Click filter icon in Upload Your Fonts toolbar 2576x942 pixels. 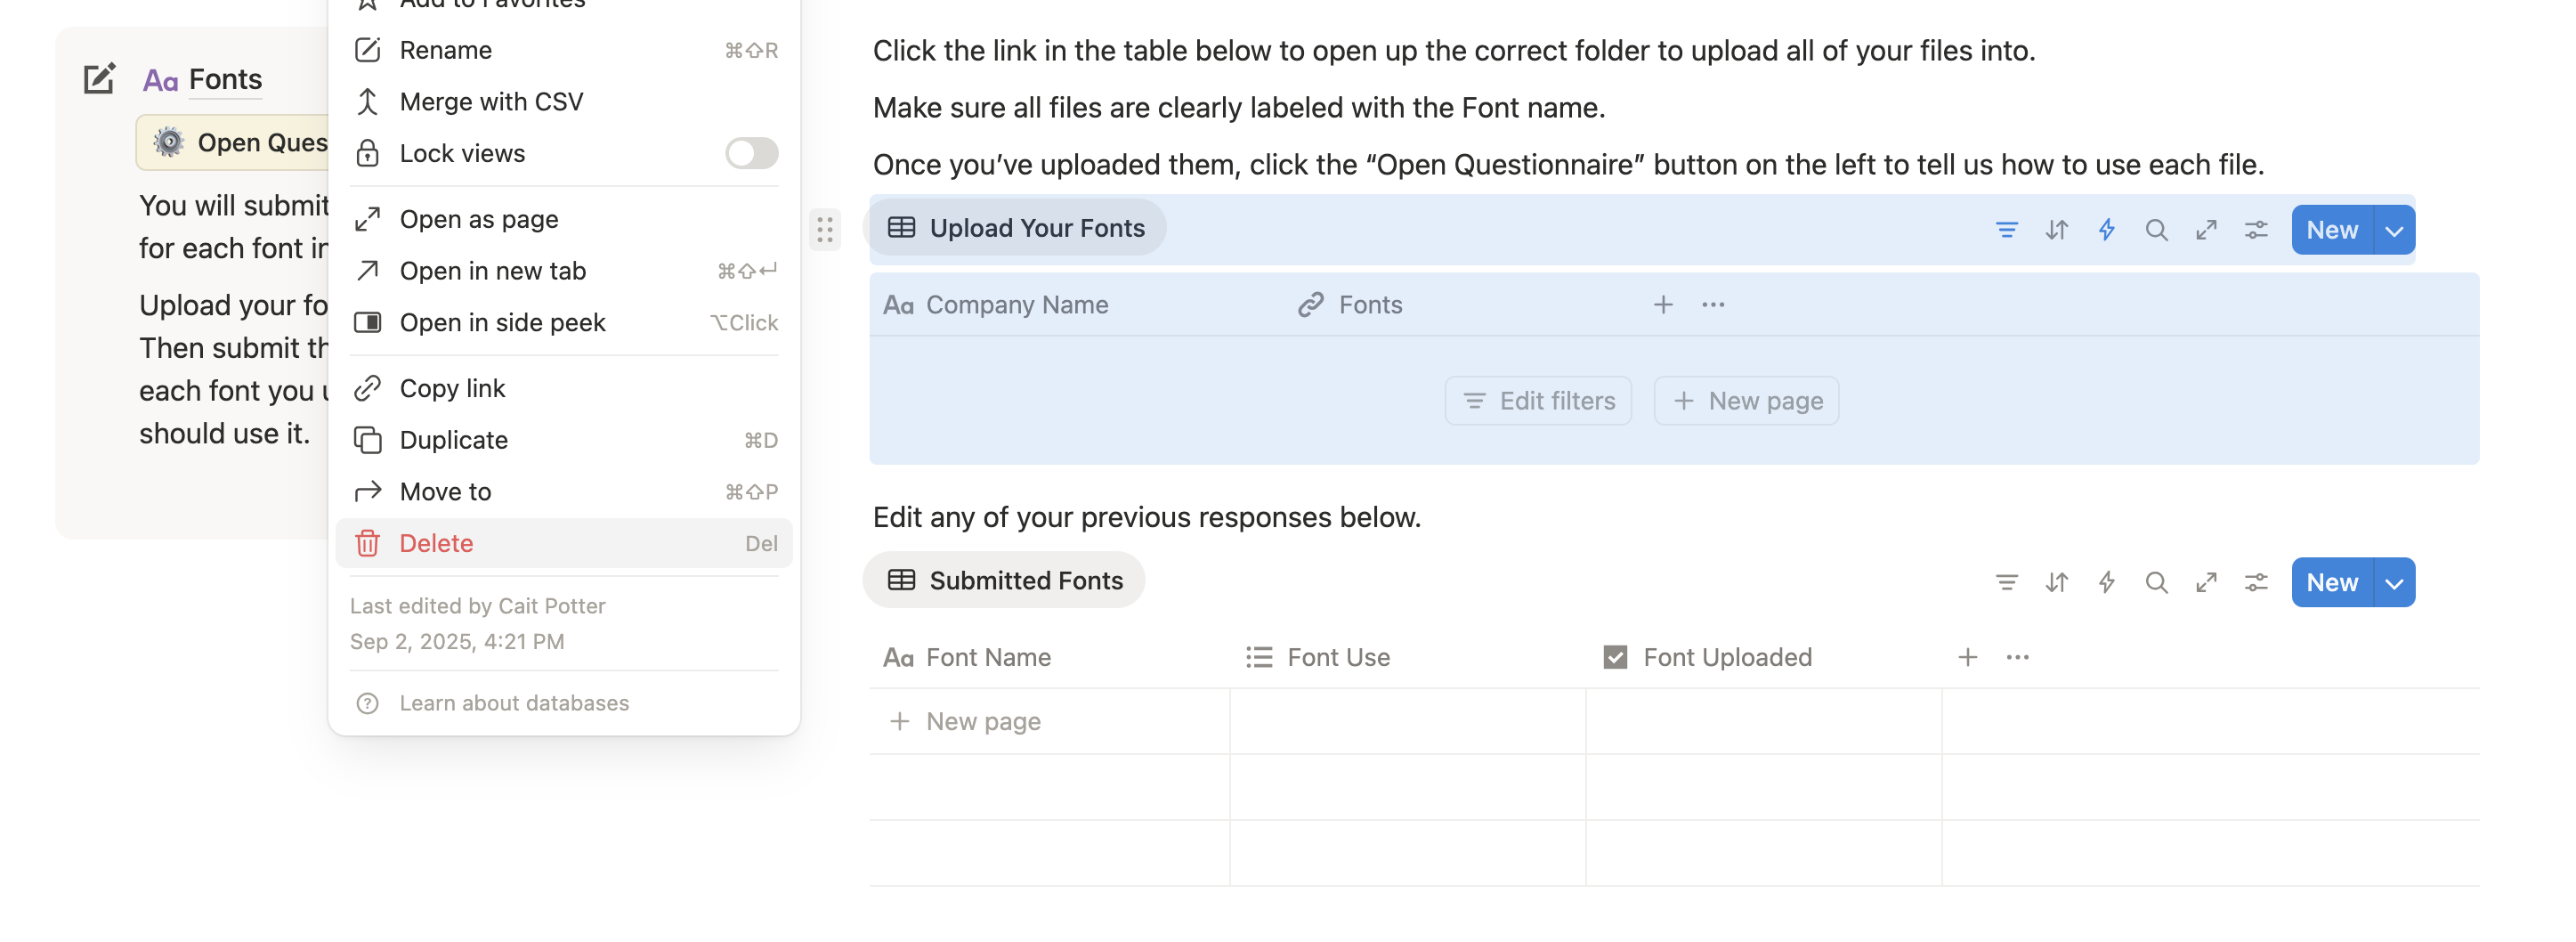2006,230
